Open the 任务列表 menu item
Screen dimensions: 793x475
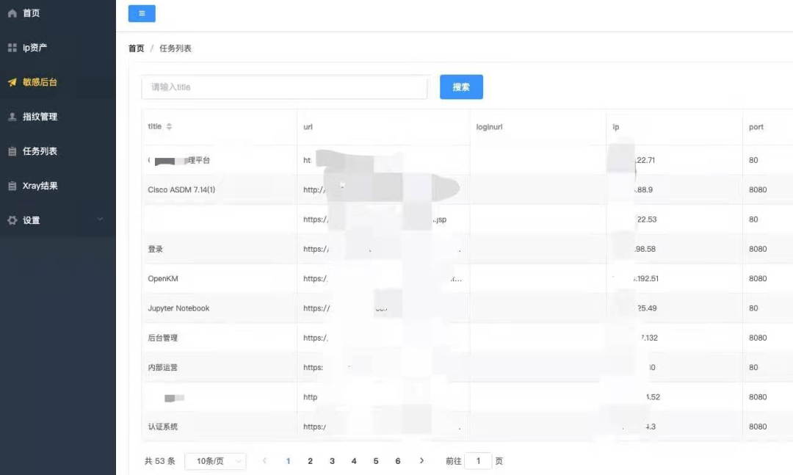[40, 151]
